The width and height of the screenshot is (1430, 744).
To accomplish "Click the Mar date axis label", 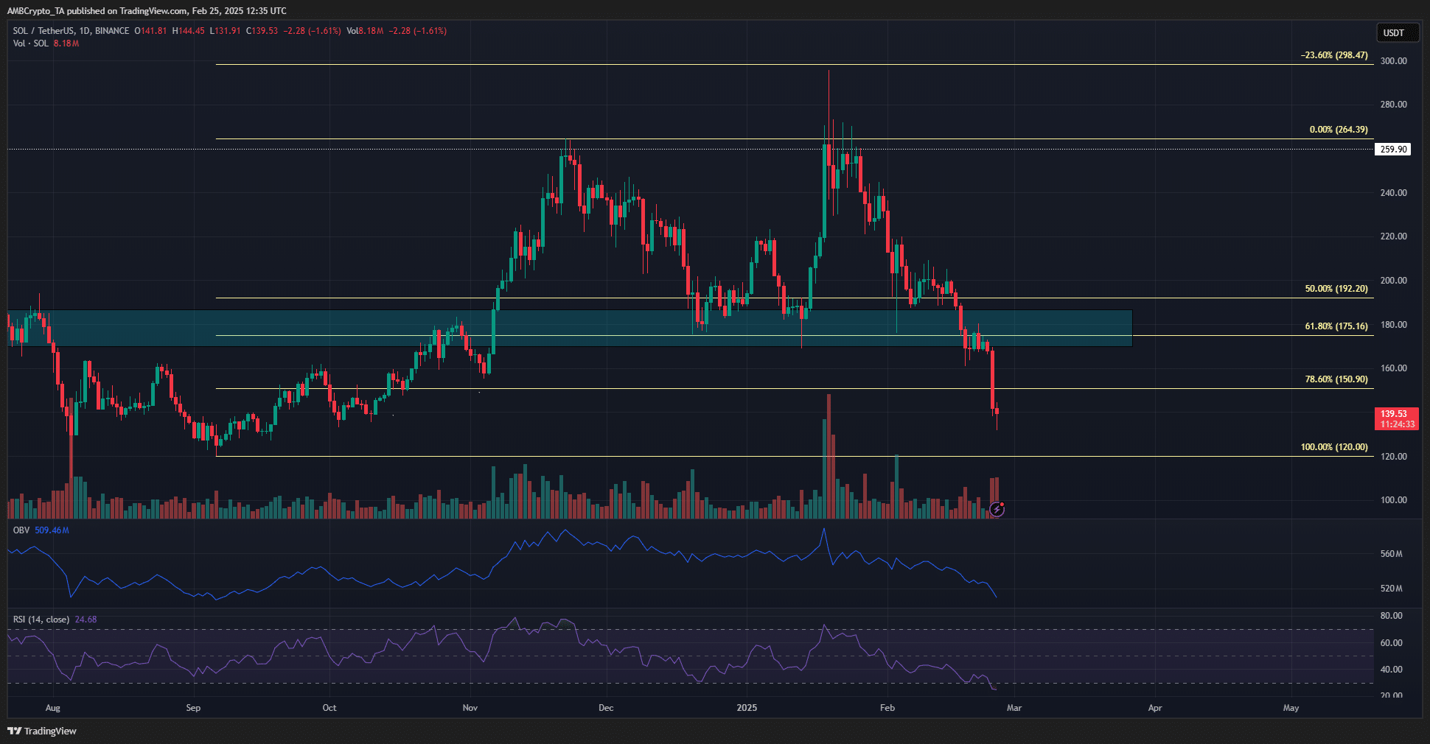I will coord(1014,708).
